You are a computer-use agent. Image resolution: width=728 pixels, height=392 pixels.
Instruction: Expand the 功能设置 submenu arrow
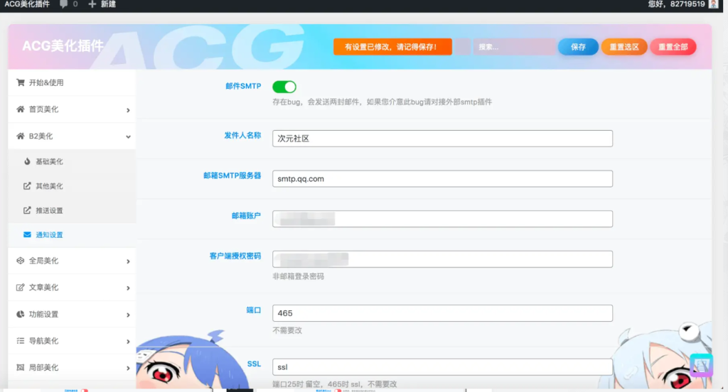(128, 315)
